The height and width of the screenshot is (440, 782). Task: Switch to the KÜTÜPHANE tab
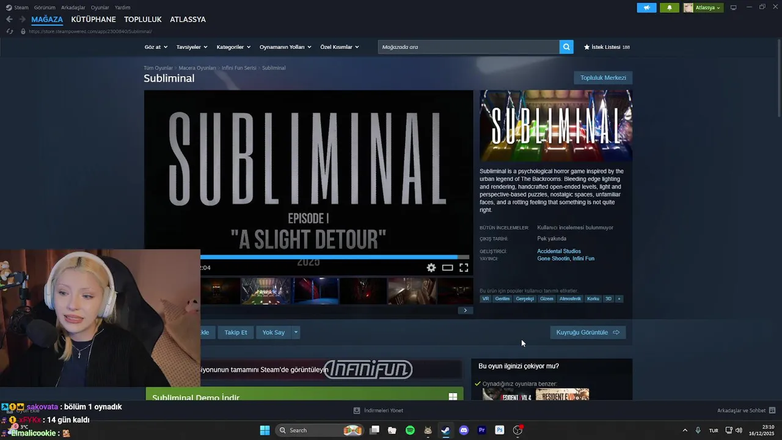93,20
